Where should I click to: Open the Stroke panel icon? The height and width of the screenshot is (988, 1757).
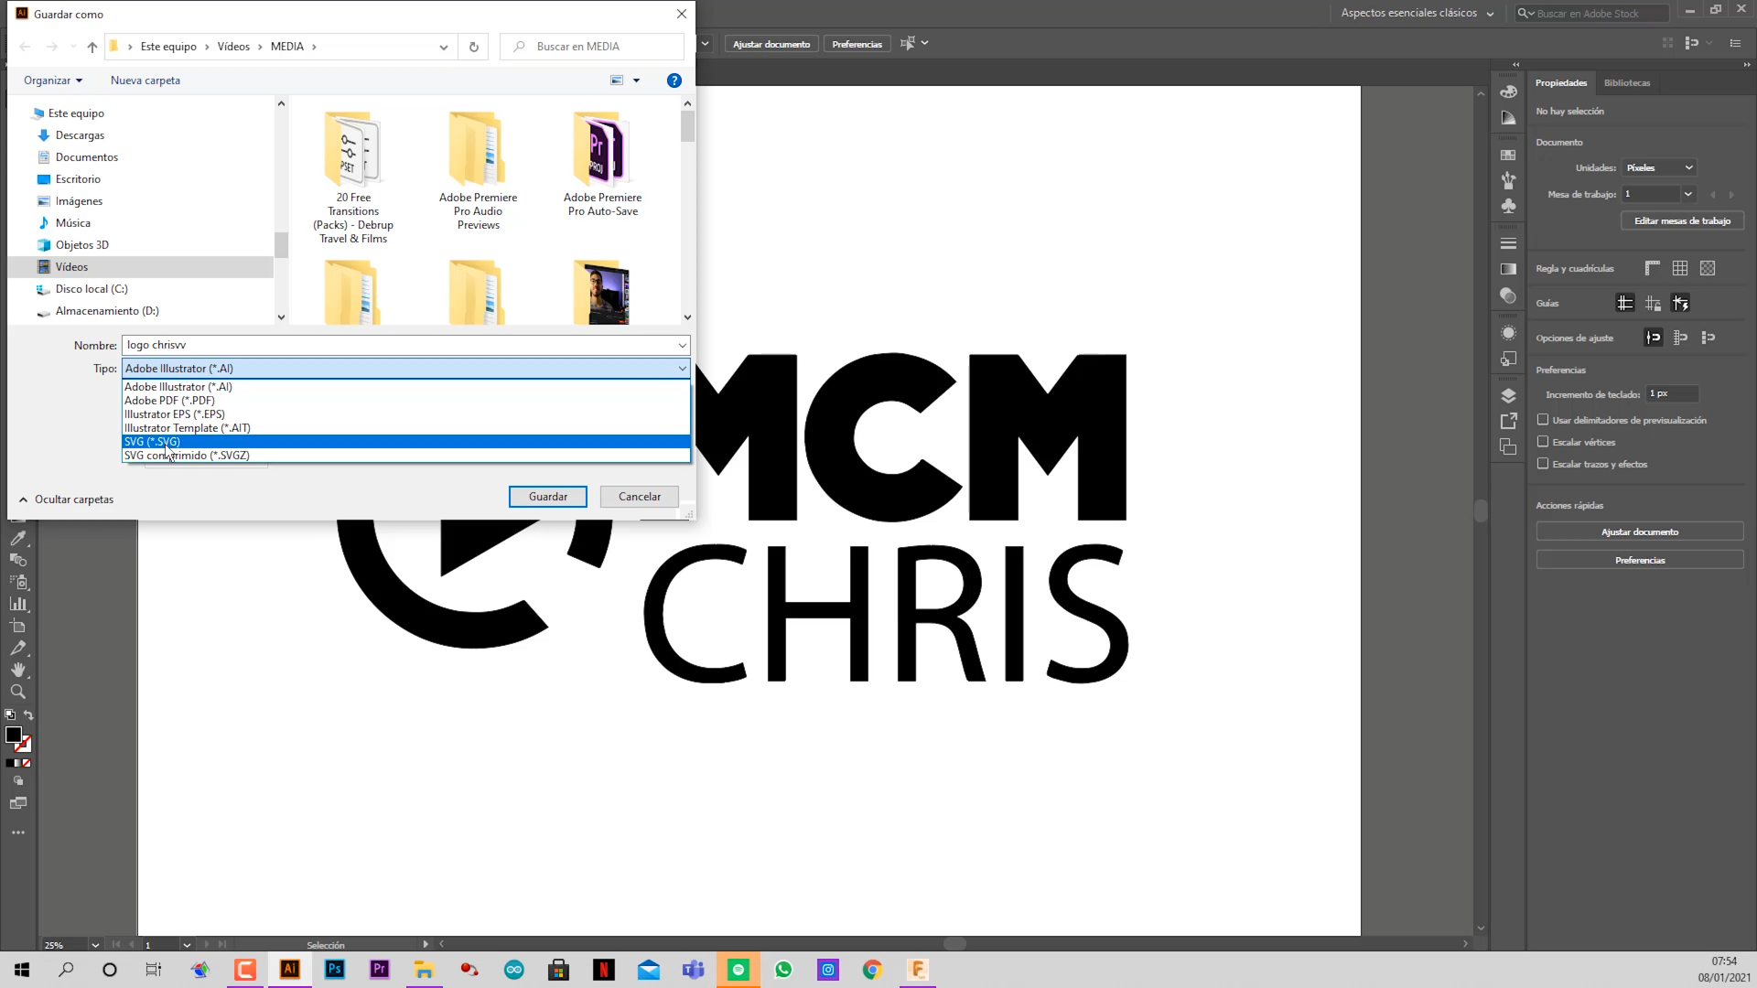pos(1508,243)
